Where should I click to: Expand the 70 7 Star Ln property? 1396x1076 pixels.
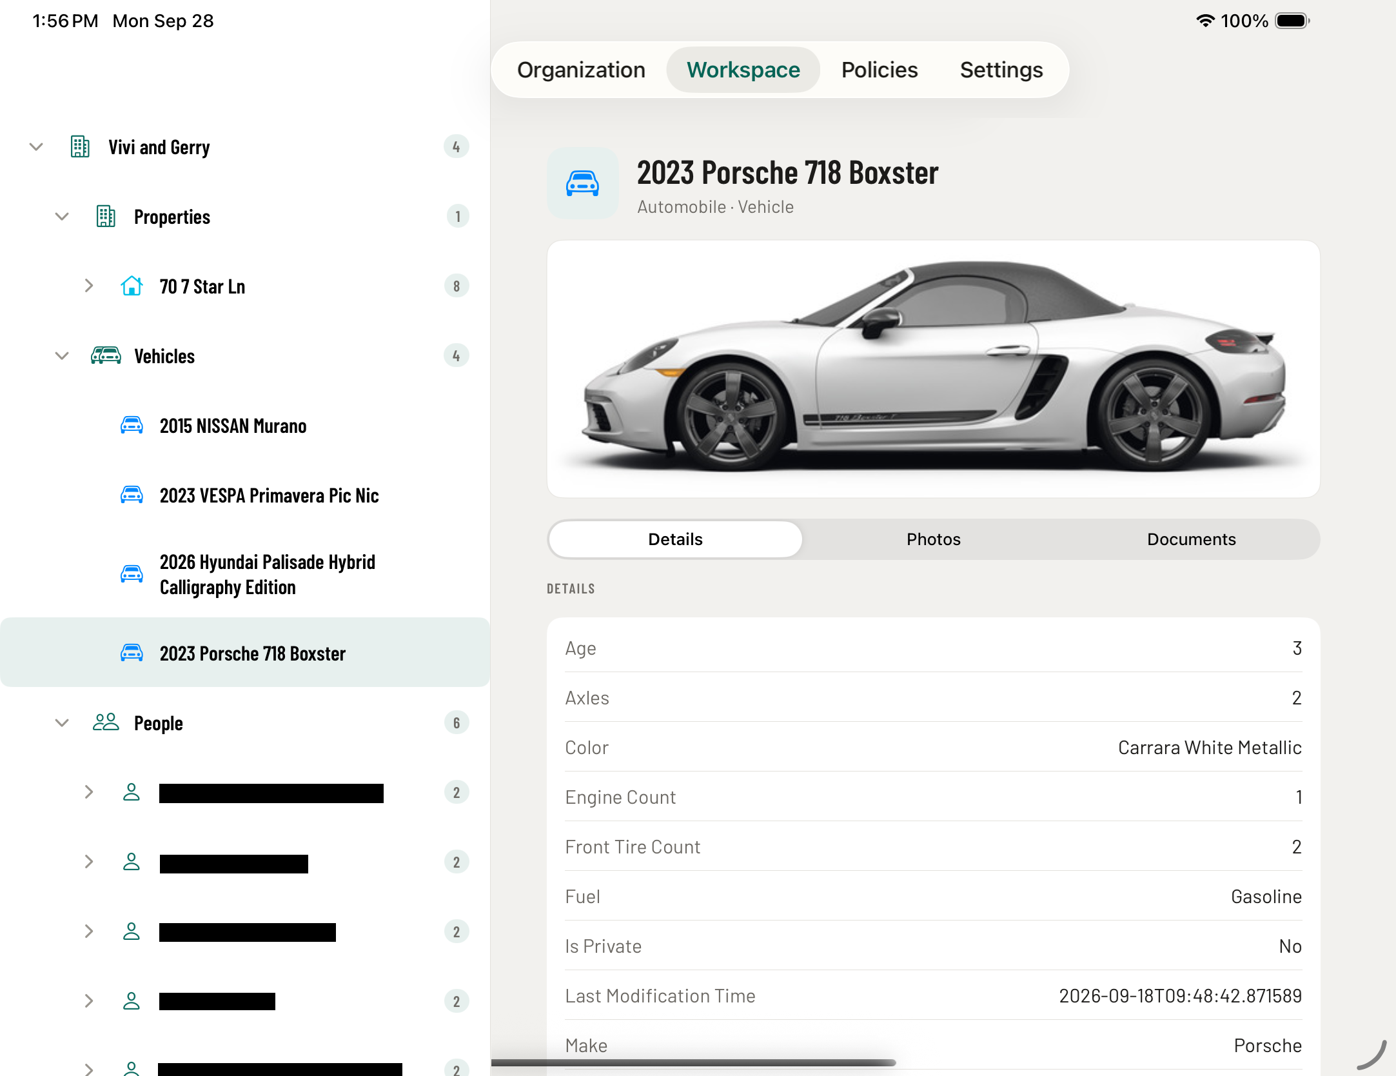(89, 286)
